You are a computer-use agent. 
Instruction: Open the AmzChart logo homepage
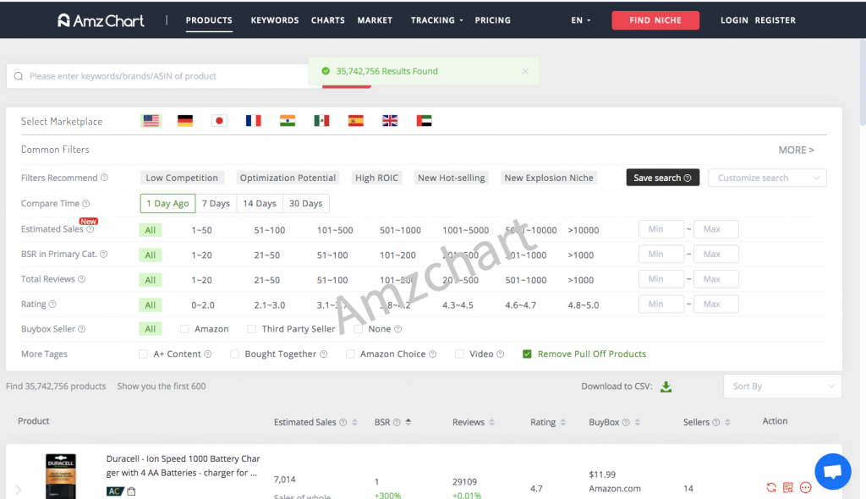click(101, 20)
